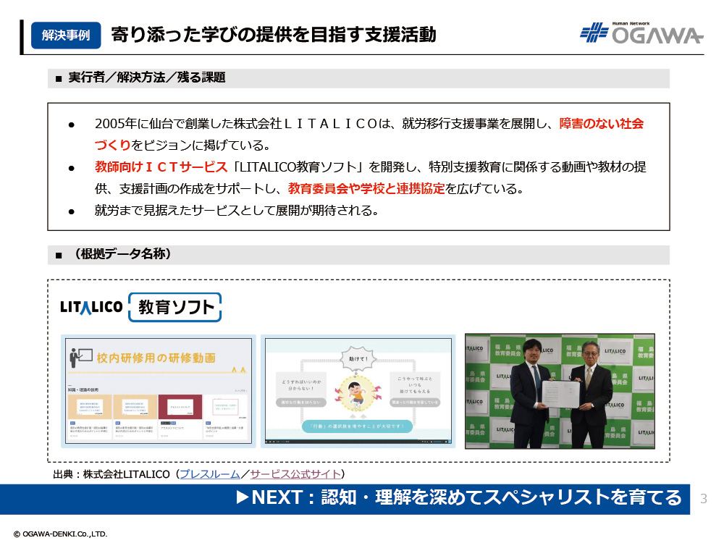Open the プレスルーム link
Viewport: 724px width, 543px height.
point(209,474)
